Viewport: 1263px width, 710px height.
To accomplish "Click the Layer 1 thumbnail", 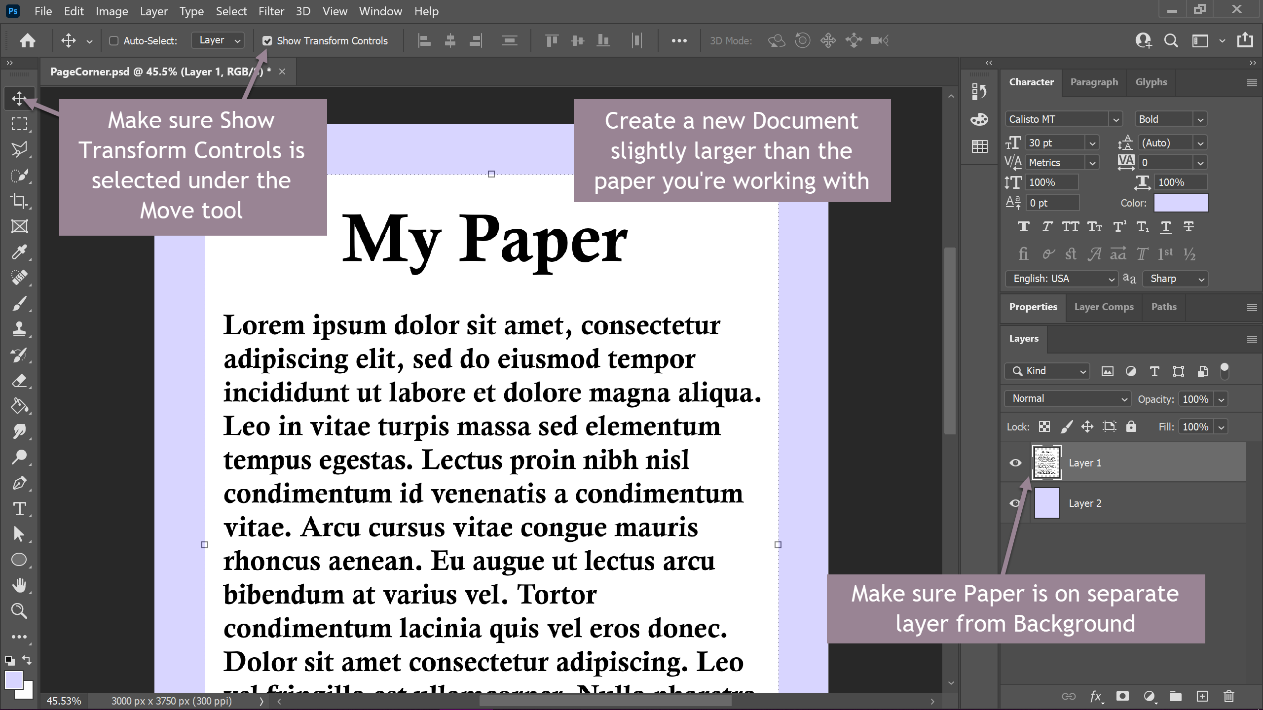I will click(1046, 462).
